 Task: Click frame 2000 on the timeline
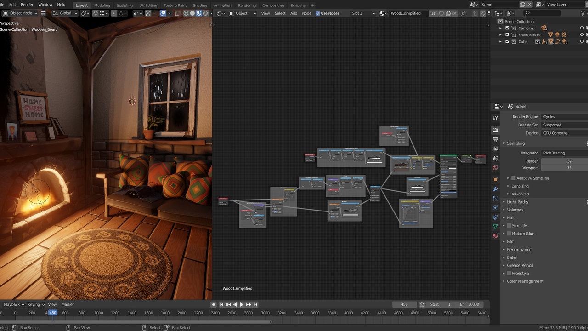[x=181, y=313]
